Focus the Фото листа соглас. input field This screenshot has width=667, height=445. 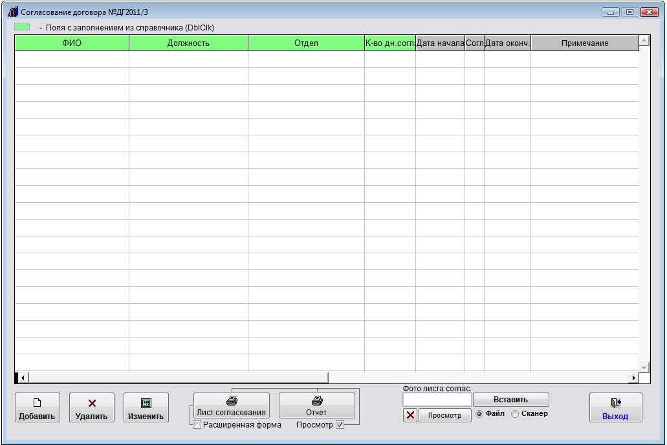click(x=437, y=400)
